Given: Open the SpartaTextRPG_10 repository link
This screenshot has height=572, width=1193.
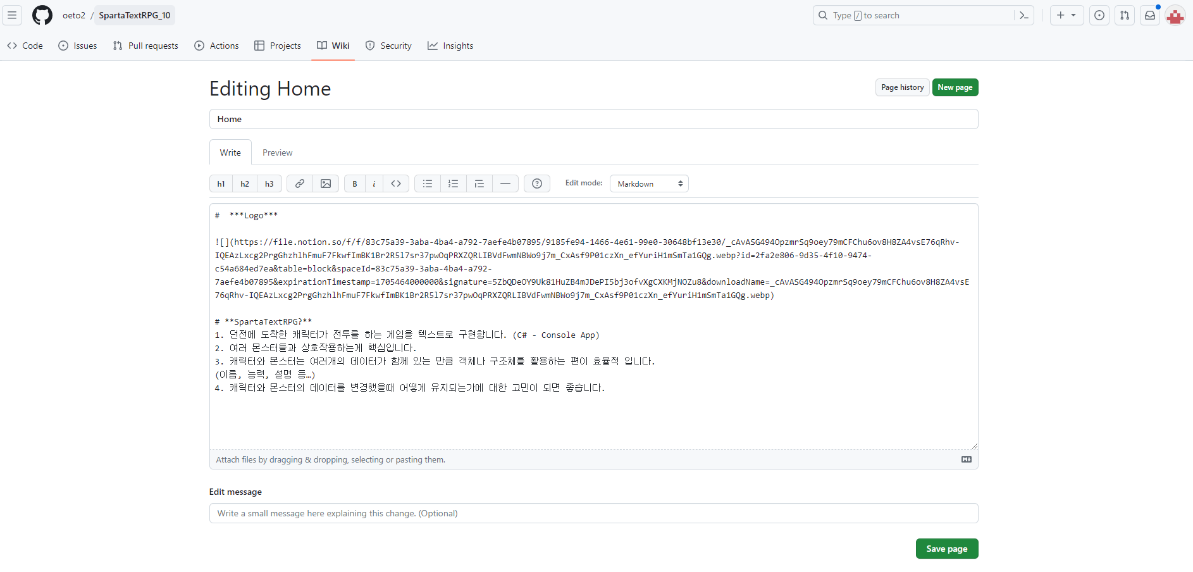Looking at the screenshot, I should point(135,15).
